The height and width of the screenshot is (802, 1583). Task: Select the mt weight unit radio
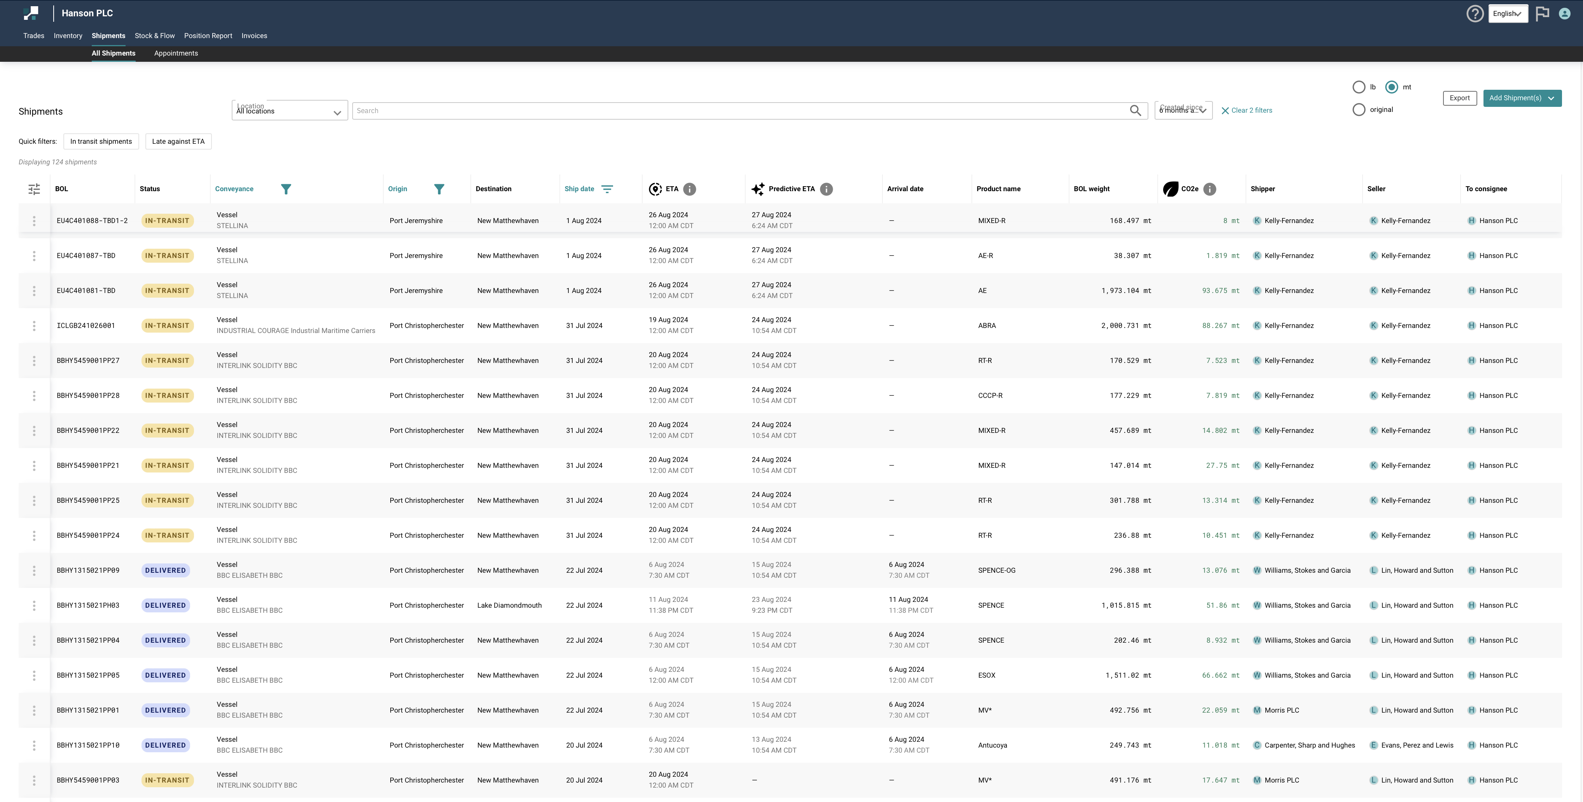[x=1392, y=87]
